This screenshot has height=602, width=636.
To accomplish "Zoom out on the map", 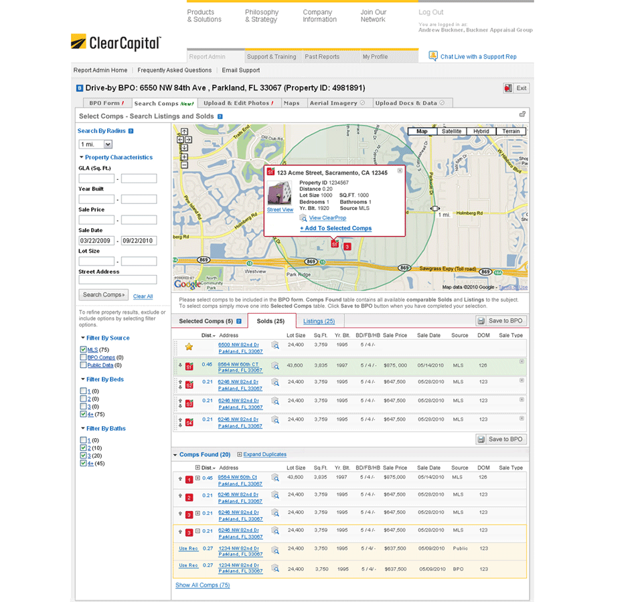I will [x=184, y=165].
